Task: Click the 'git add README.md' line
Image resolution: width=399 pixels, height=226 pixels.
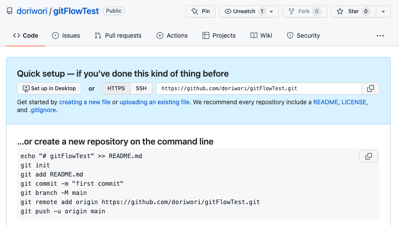Action: point(52,174)
